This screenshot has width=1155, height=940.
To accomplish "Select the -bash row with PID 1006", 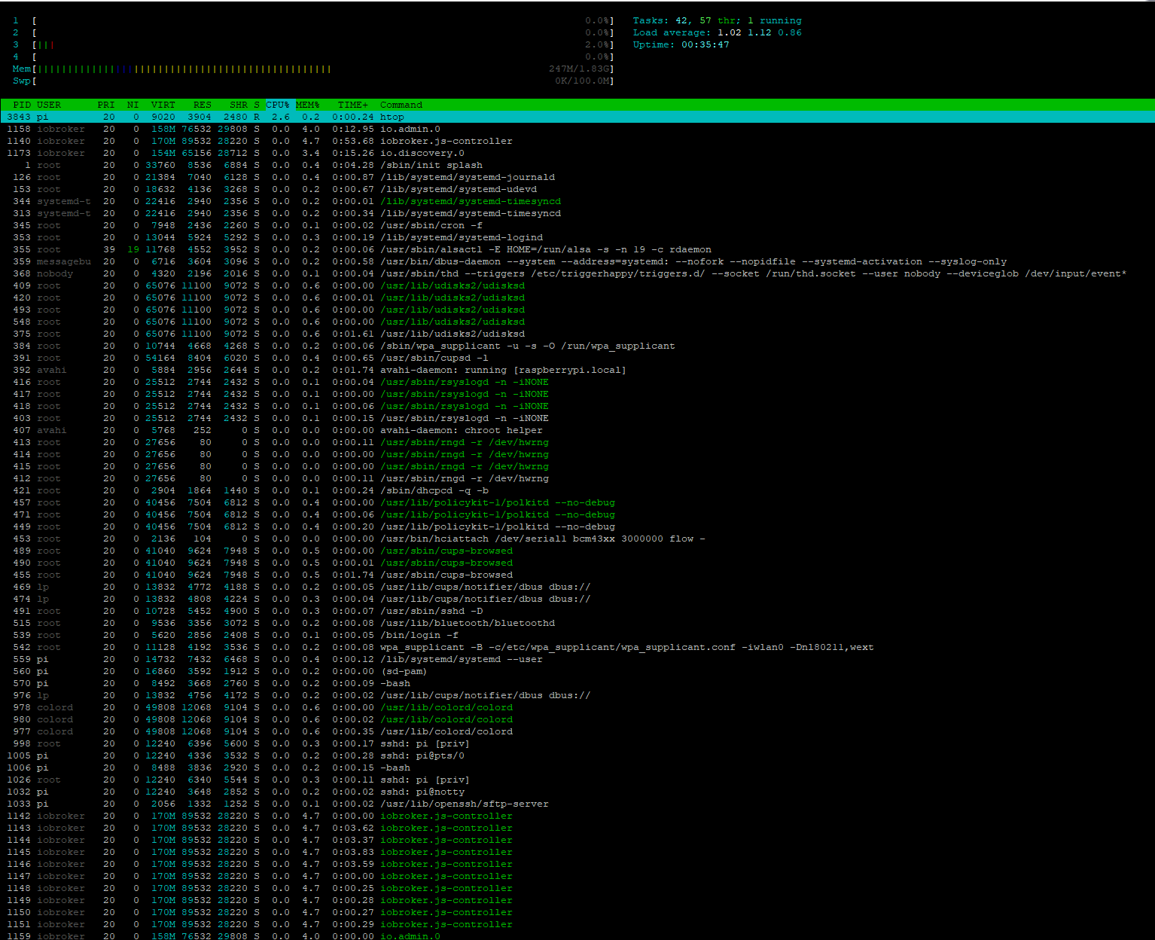I will point(577,768).
